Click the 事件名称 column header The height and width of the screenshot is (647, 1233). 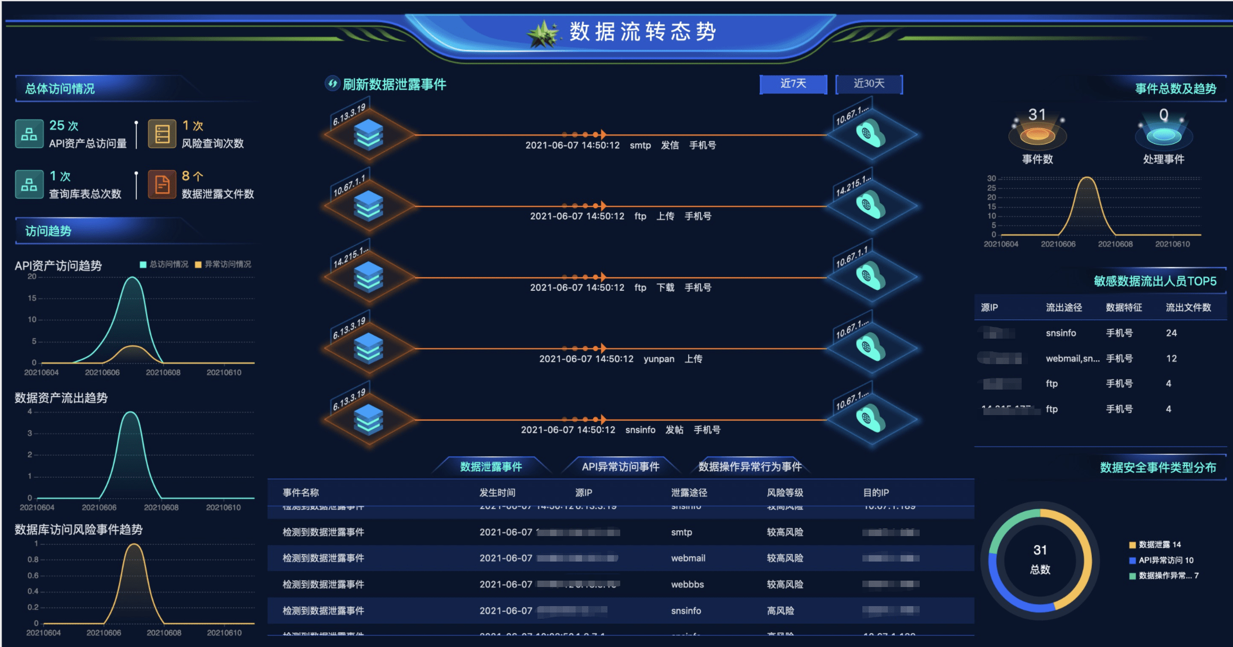click(x=301, y=493)
